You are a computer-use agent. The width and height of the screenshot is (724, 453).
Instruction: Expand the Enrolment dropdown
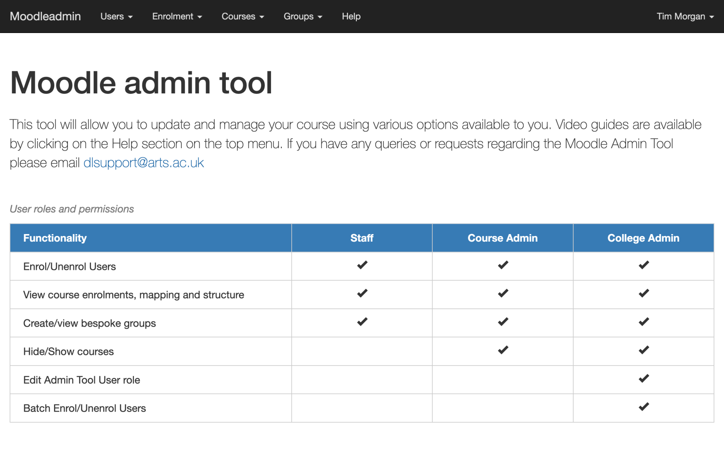[177, 16]
